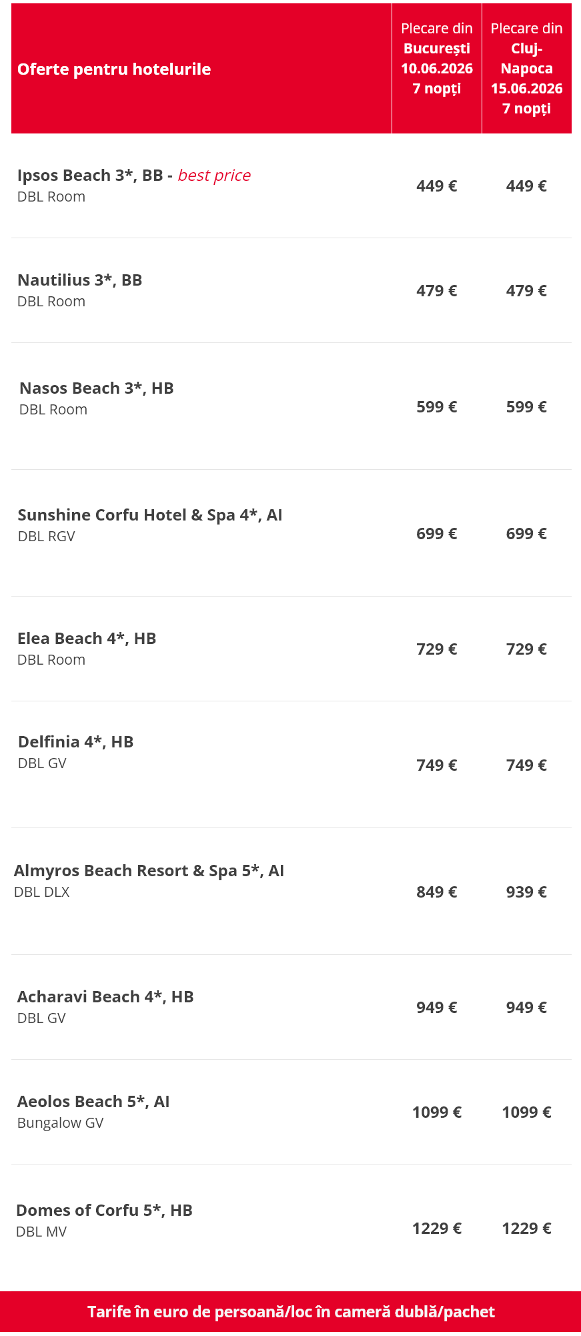The height and width of the screenshot is (1336, 581).
Task: Click the Domes of Corfu 5*, HB hotel
Action: click(x=104, y=1211)
